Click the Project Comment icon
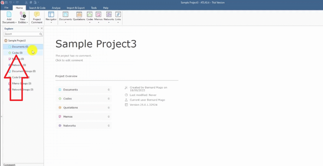This screenshot has height=166, width=323. pos(37,15)
